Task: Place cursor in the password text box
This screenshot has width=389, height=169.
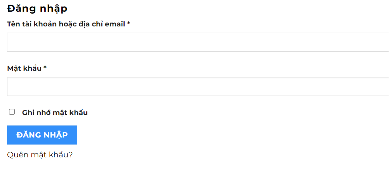Action: 198,86
